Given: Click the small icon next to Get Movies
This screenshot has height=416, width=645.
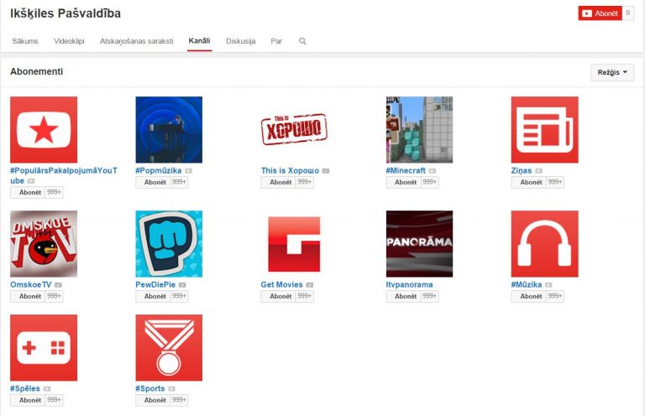Looking at the screenshot, I should click(x=310, y=285).
